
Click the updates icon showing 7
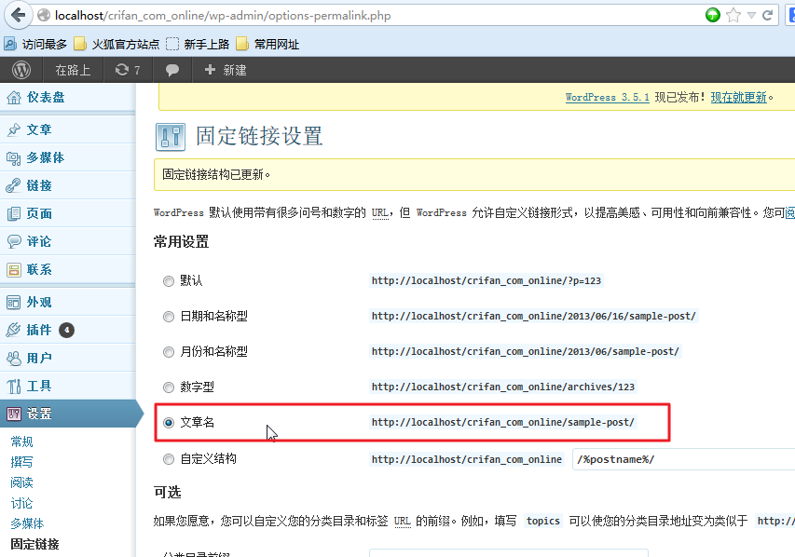(x=128, y=70)
